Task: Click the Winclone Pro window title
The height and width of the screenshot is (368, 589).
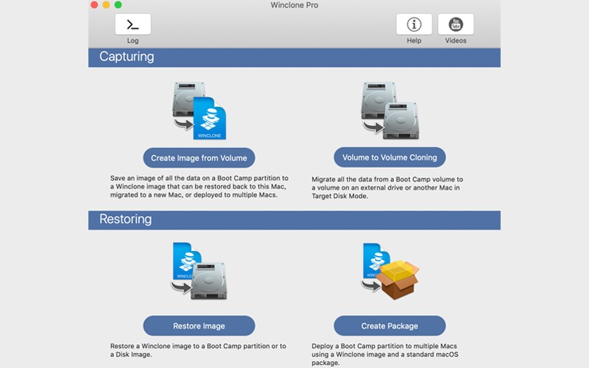Action: [x=294, y=5]
